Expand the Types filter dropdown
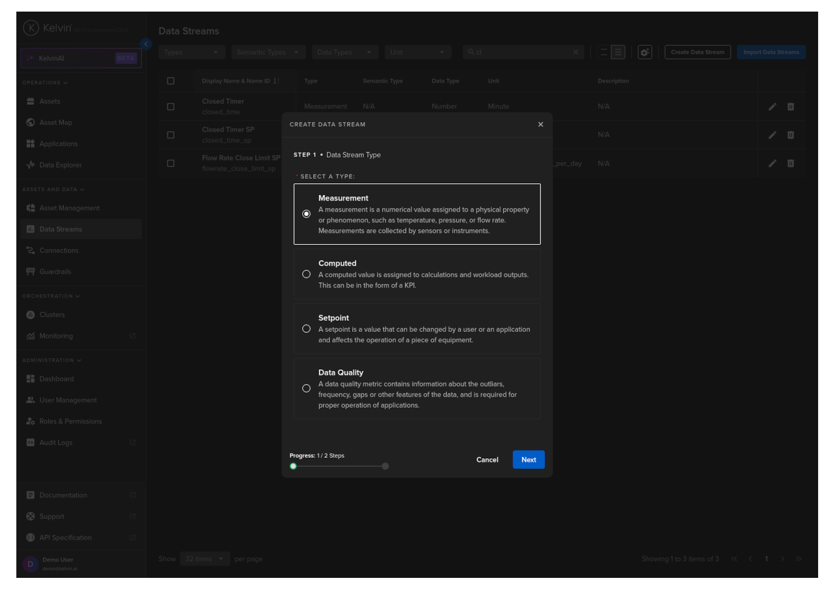 click(x=191, y=53)
